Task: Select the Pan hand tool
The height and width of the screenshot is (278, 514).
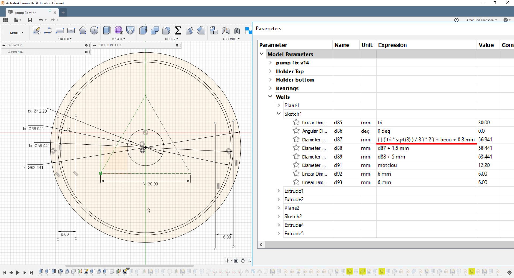Action: (243, 260)
